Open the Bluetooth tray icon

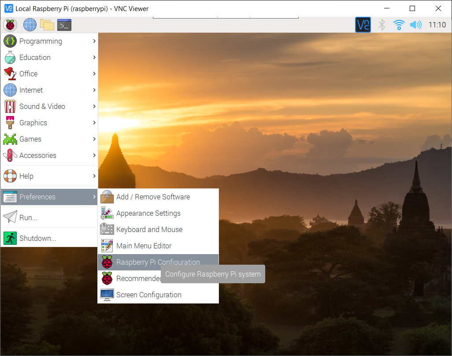pos(382,25)
